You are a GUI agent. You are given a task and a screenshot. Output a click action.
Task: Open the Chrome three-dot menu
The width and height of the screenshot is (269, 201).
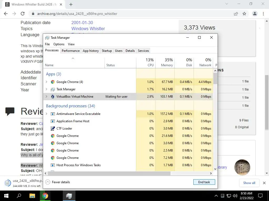tap(263, 14)
